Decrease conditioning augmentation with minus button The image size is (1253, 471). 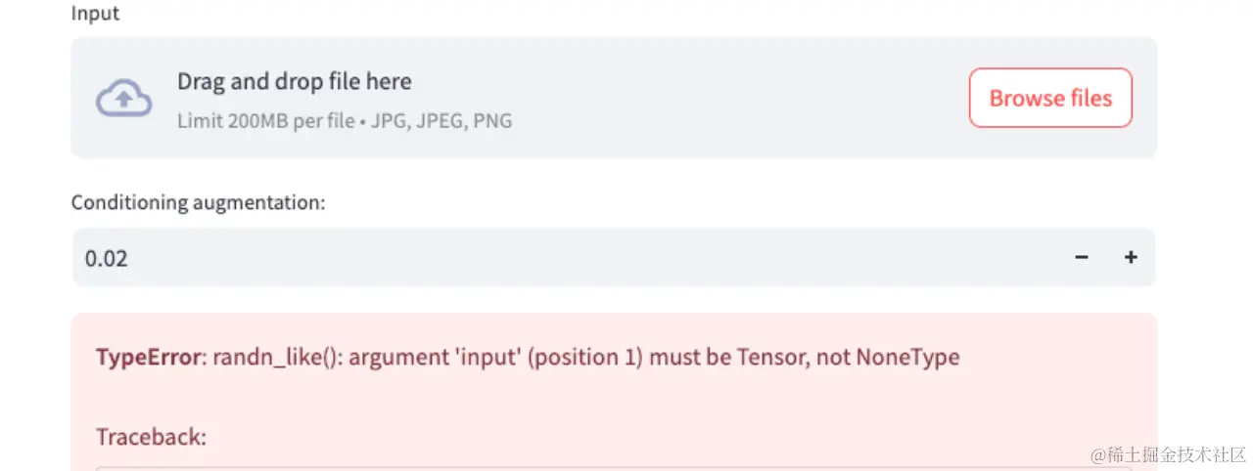point(1082,257)
